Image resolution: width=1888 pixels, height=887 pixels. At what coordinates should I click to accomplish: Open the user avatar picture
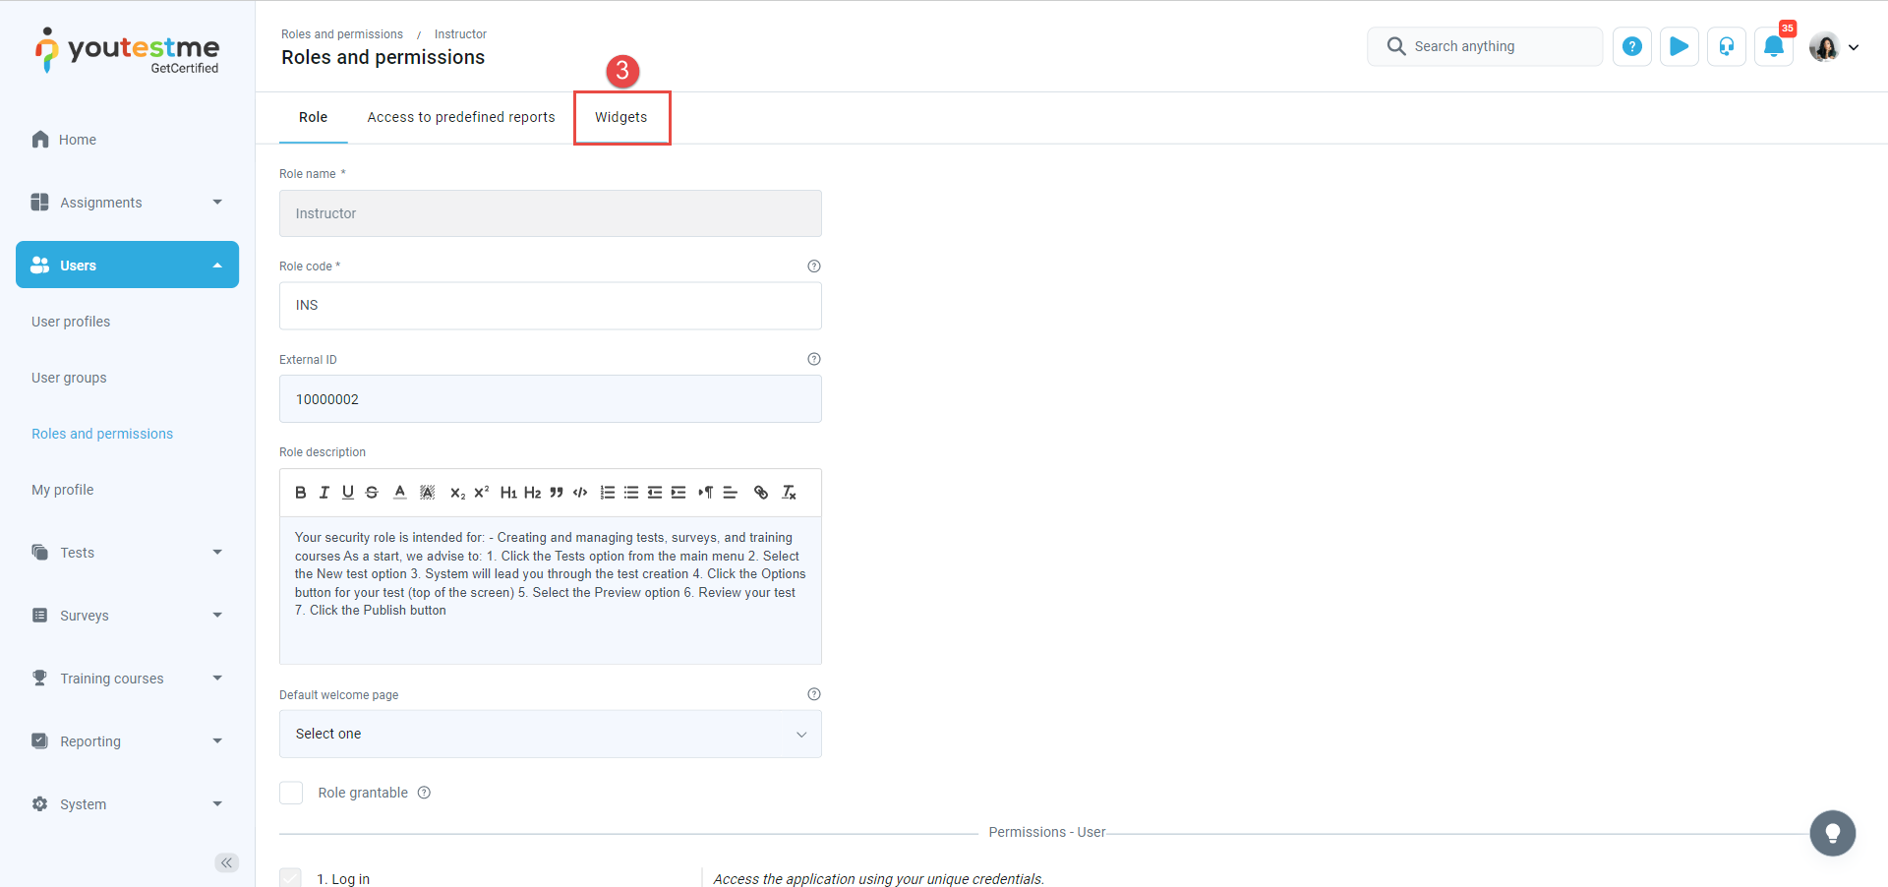point(1824,46)
